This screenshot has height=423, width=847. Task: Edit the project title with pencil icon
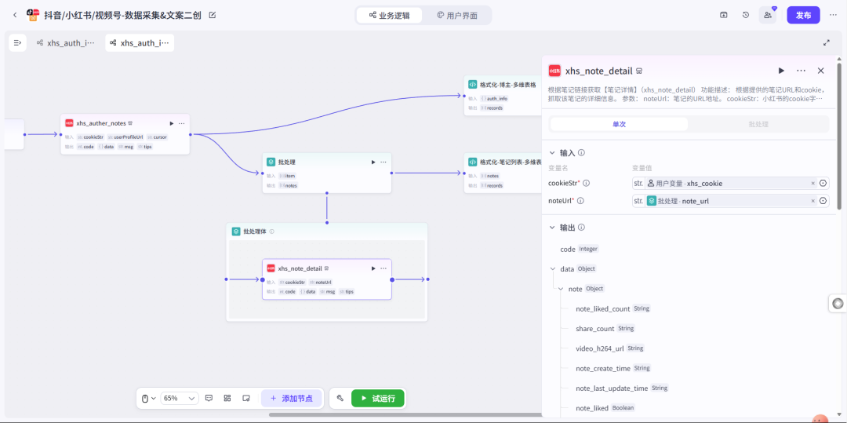(213, 15)
